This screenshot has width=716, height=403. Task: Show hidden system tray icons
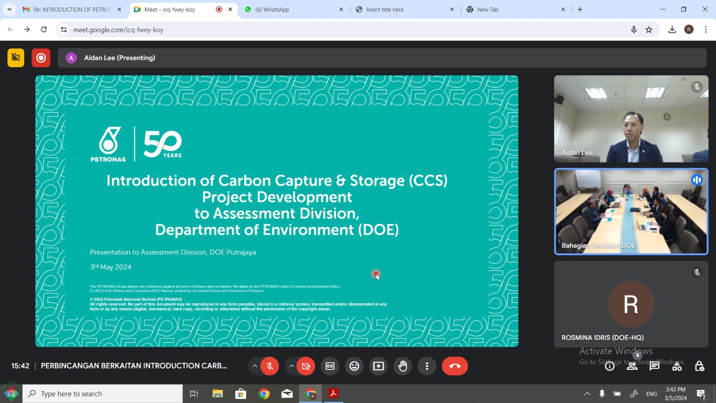[x=587, y=394]
